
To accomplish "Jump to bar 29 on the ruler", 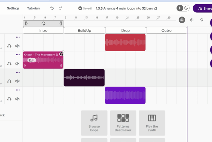I will (169, 18).
